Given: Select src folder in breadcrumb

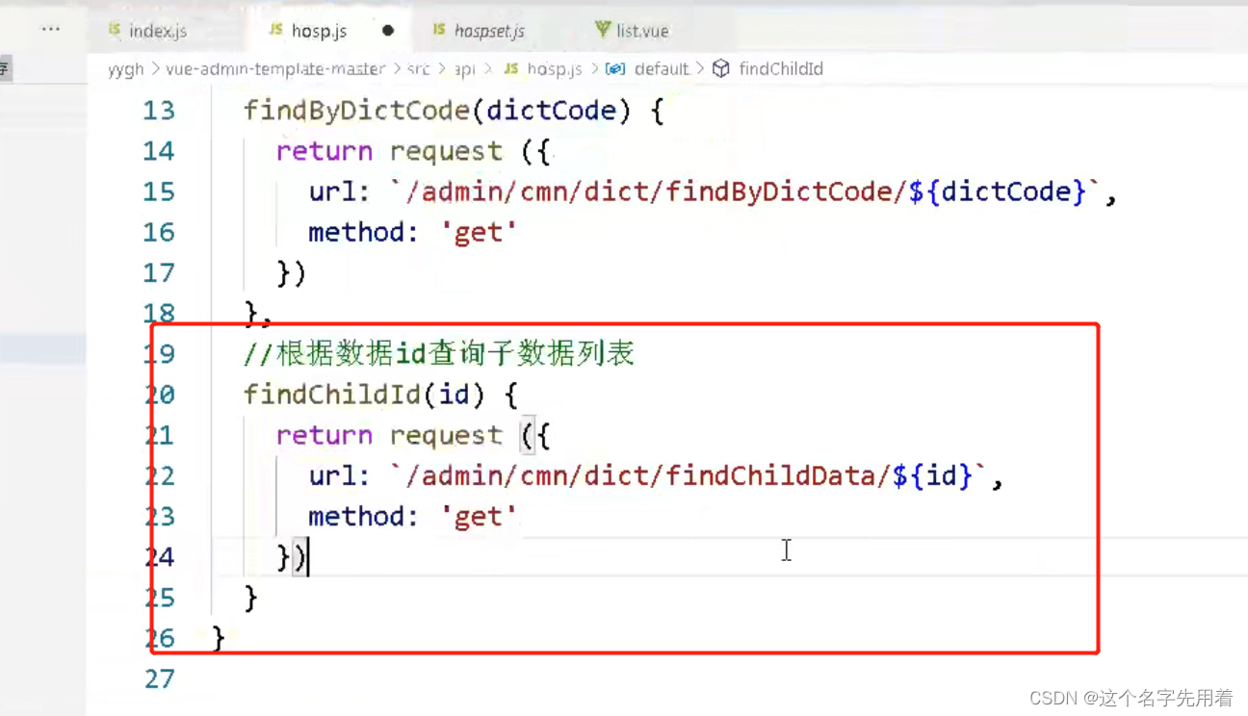Looking at the screenshot, I should pyautogui.click(x=418, y=69).
